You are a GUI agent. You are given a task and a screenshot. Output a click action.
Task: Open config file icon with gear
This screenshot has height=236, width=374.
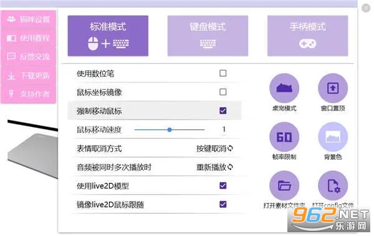333,185
